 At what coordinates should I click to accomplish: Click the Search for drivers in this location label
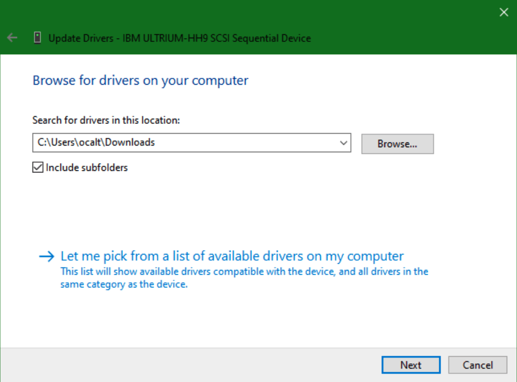pos(106,120)
